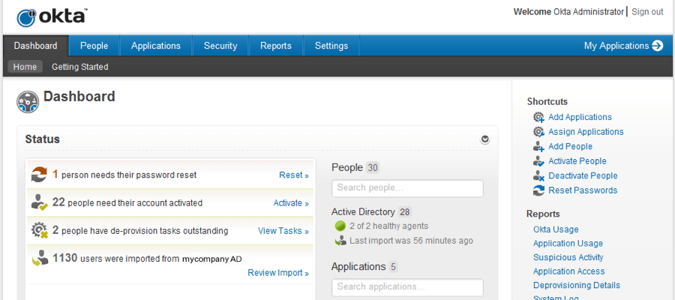Click the Search people field
The height and width of the screenshot is (300, 675).
407,188
